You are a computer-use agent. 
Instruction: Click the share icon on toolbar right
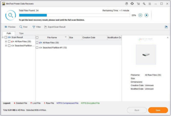pyautogui.click(x=166, y=27)
